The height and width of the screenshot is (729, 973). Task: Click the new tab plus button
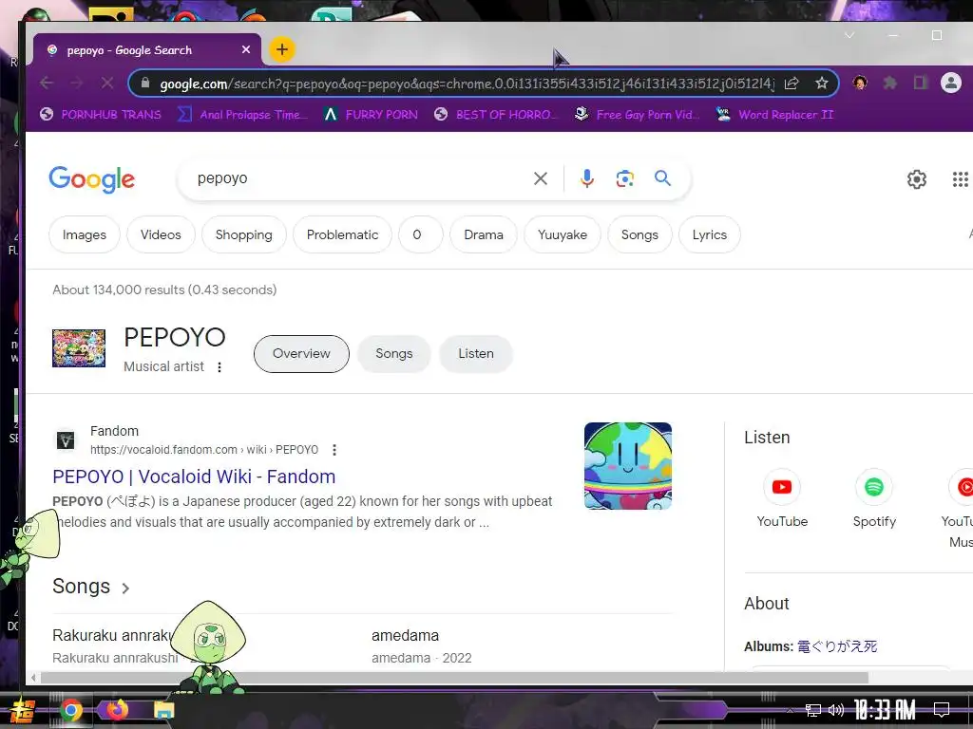pyautogui.click(x=281, y=49)
